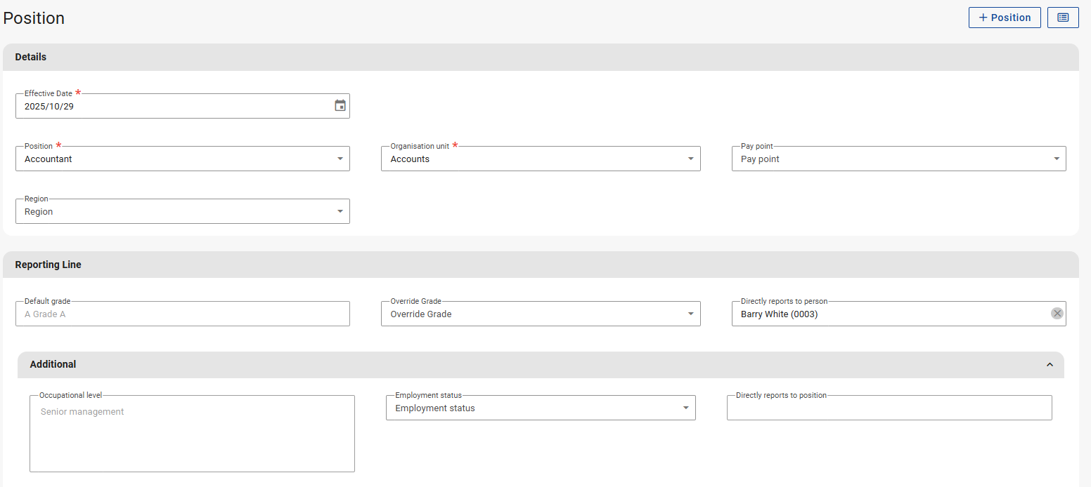Click the Occupational level text area
The height and width of the screenshot is (487, 1091).
(192, 434)
